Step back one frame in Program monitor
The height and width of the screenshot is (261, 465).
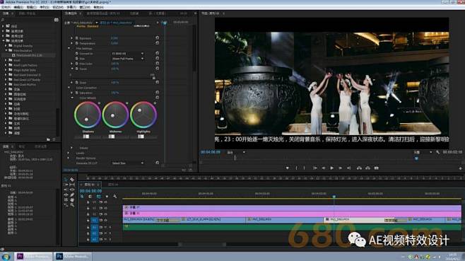click(324, 168)
